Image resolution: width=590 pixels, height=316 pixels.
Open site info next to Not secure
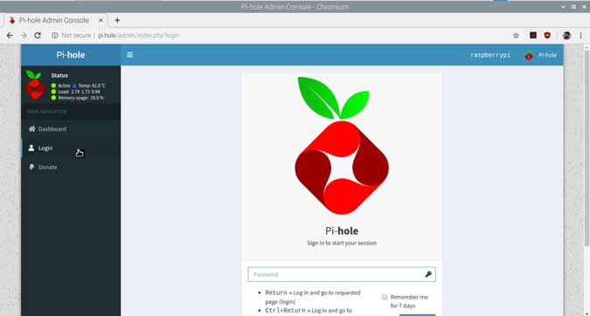point(55,35)
